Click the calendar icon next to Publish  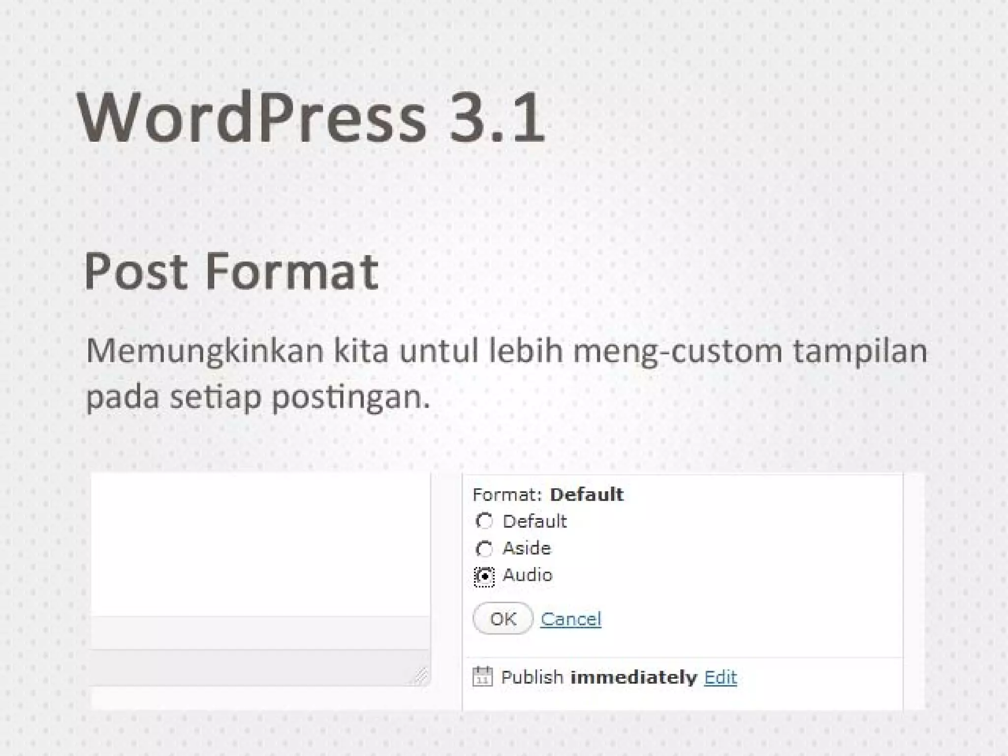point(482,676)
